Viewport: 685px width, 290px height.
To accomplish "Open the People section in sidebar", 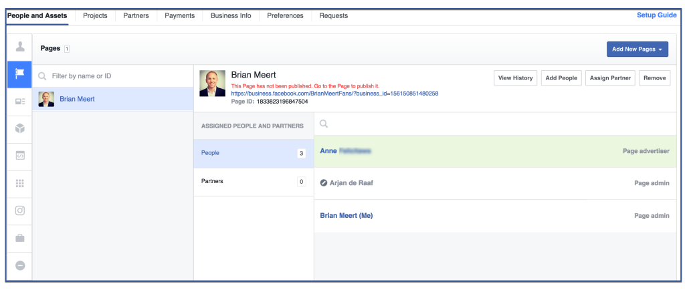I will pyautogui.click(x=19, y=47).
